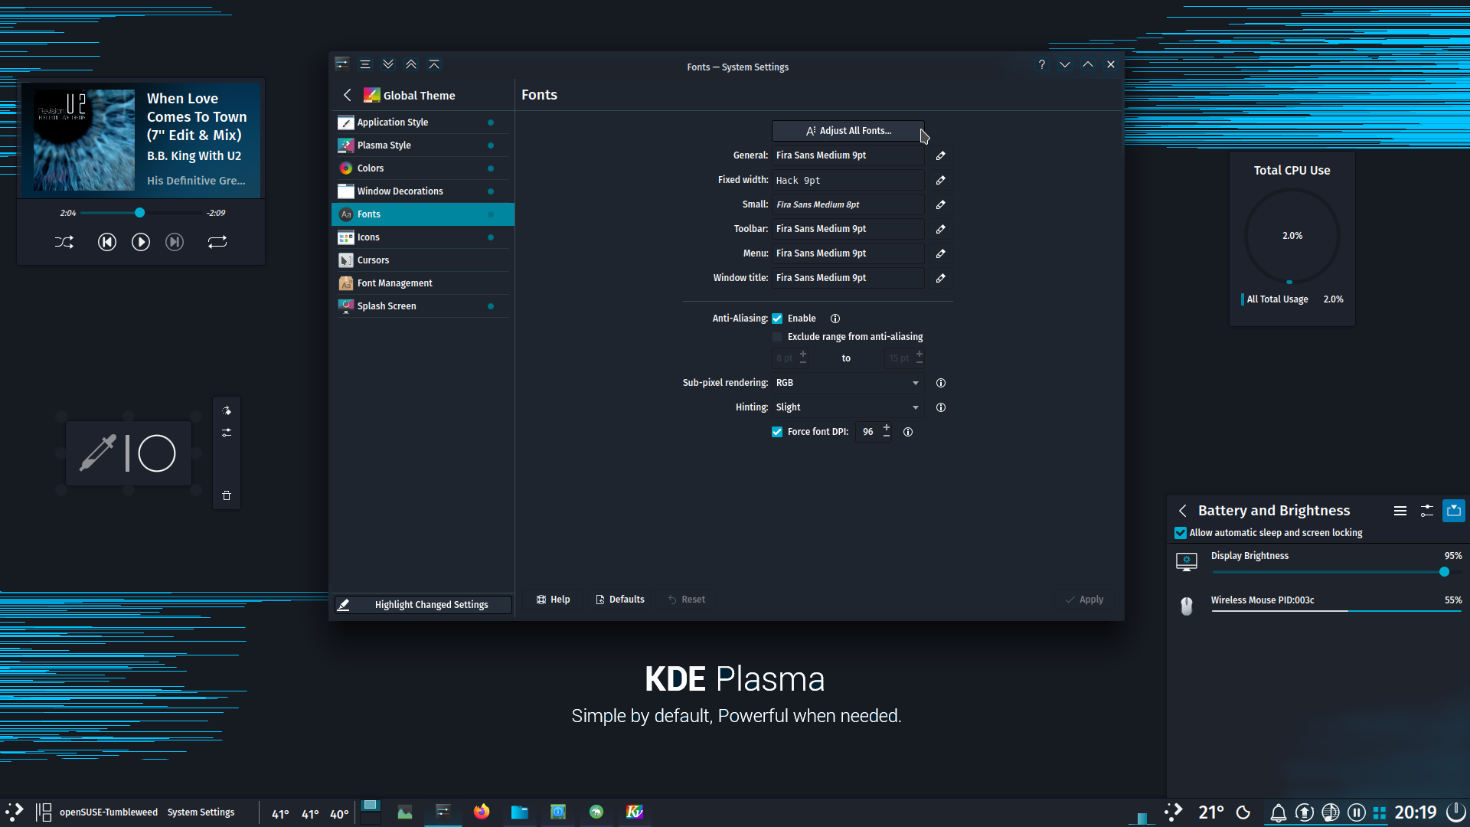Image resolution: width=1470 pixels, height=827 pixels.
Task: Open Icons settings page
Action: (423, 237)
